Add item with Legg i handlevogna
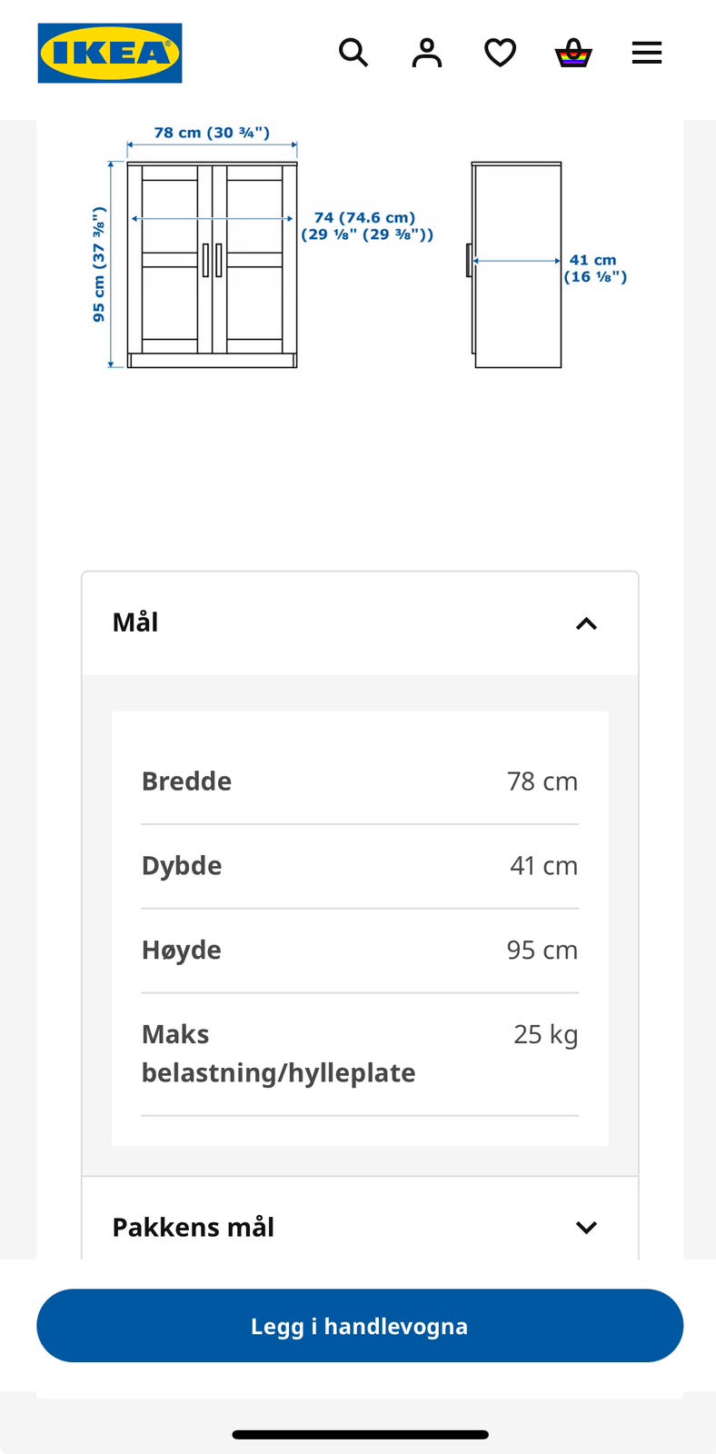716x1454 pixels. point(360,1326)
